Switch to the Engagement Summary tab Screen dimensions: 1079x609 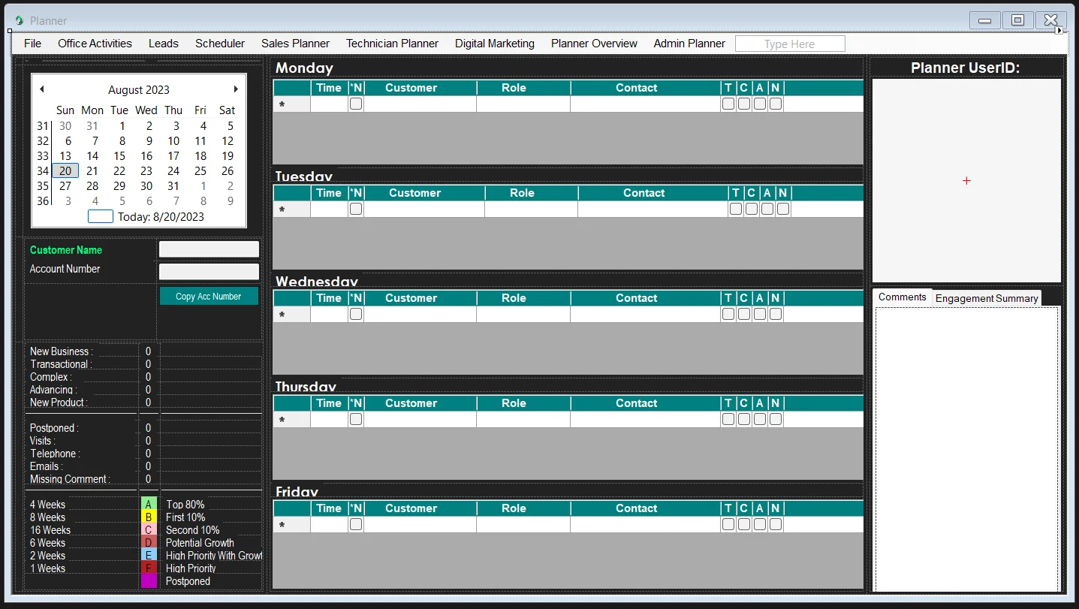[986, 298]
